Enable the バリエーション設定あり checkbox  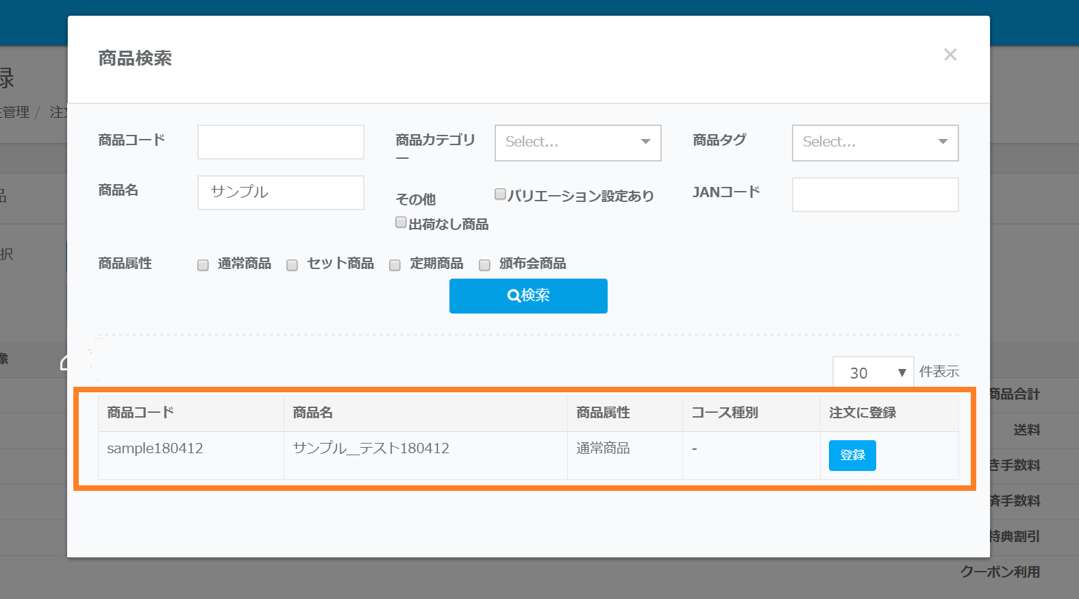click(500, 194)
